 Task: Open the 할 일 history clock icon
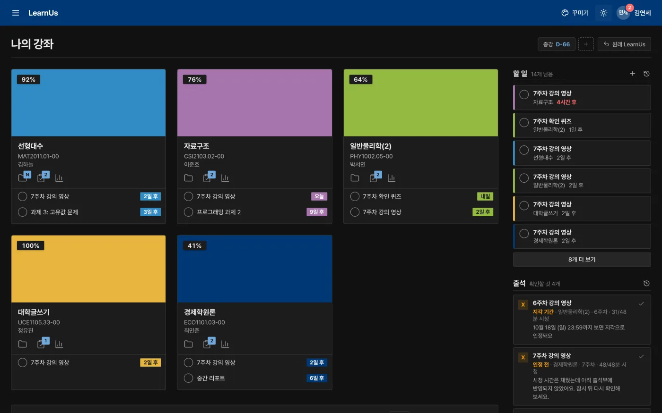click(x=646, y=74)
